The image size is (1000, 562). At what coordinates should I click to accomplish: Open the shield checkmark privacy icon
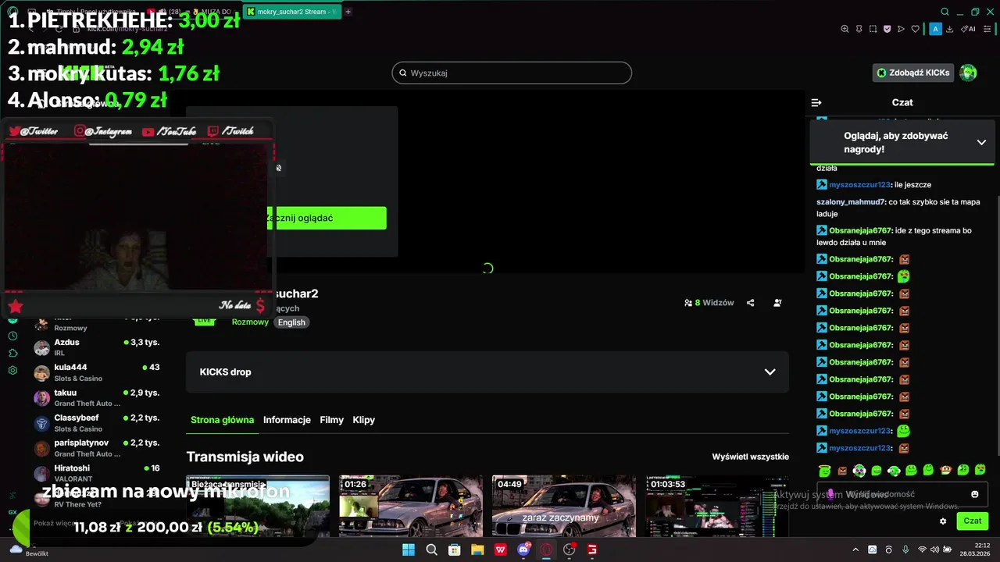point(887,29)
